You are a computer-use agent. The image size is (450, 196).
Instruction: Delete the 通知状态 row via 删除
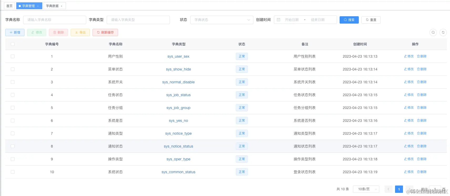point(422,146)
